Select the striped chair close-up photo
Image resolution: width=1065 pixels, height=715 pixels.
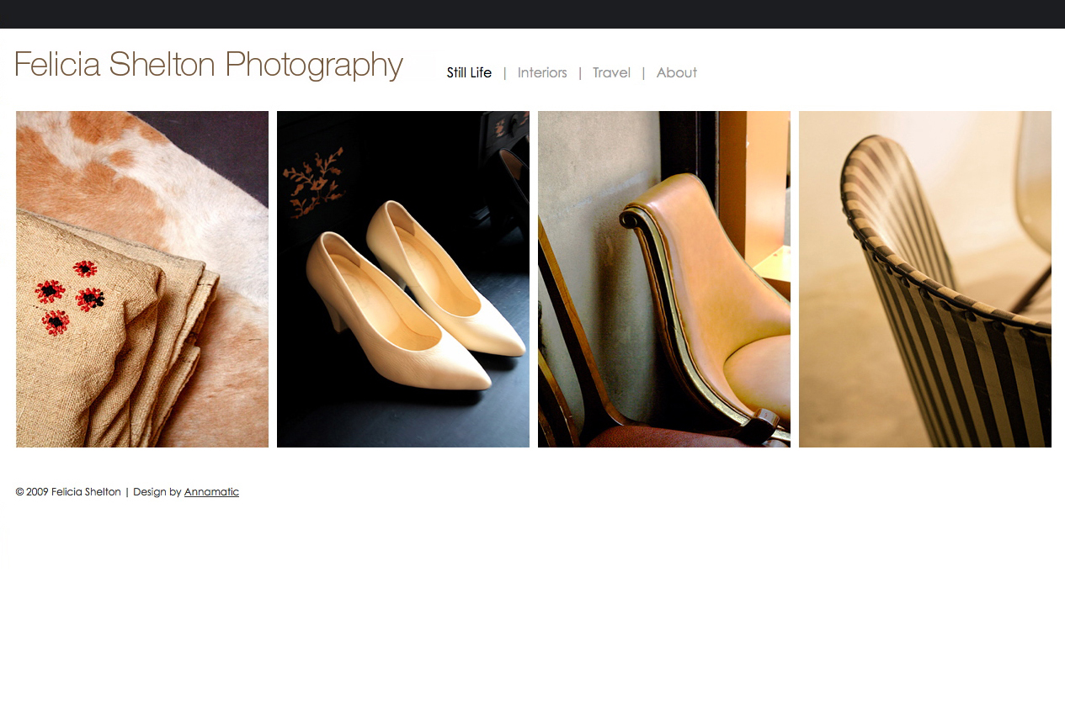click(924, 278)
